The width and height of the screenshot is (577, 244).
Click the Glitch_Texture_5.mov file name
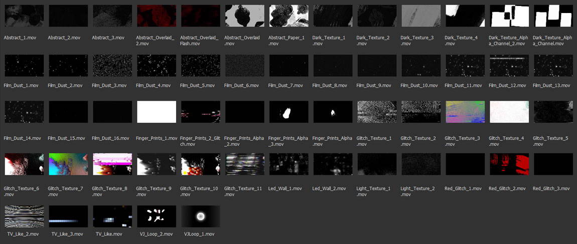550,141
